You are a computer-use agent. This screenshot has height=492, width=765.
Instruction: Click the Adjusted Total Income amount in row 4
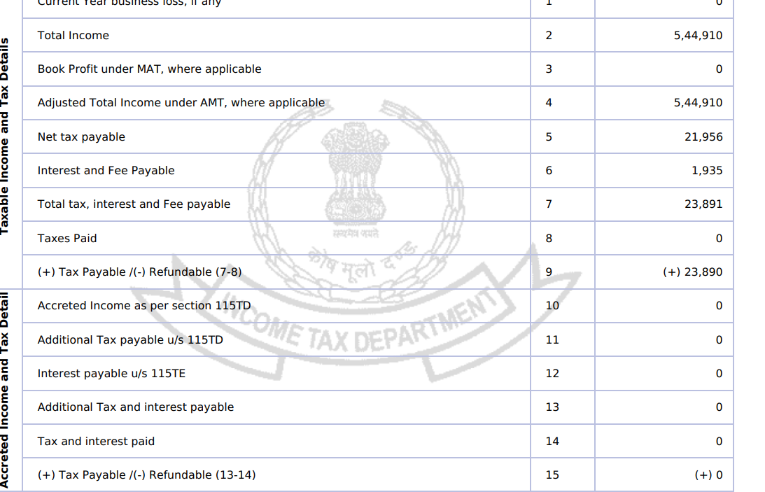tap(698, 103)
